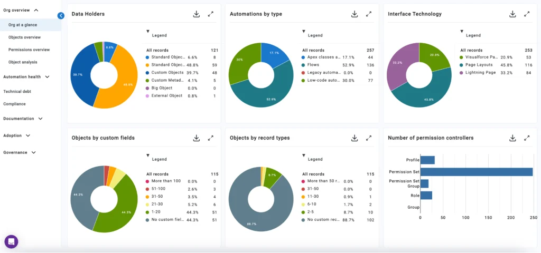Collapse the Automations by type legend
This screenshot has width=541, height=253.
(x=304, y=31)
